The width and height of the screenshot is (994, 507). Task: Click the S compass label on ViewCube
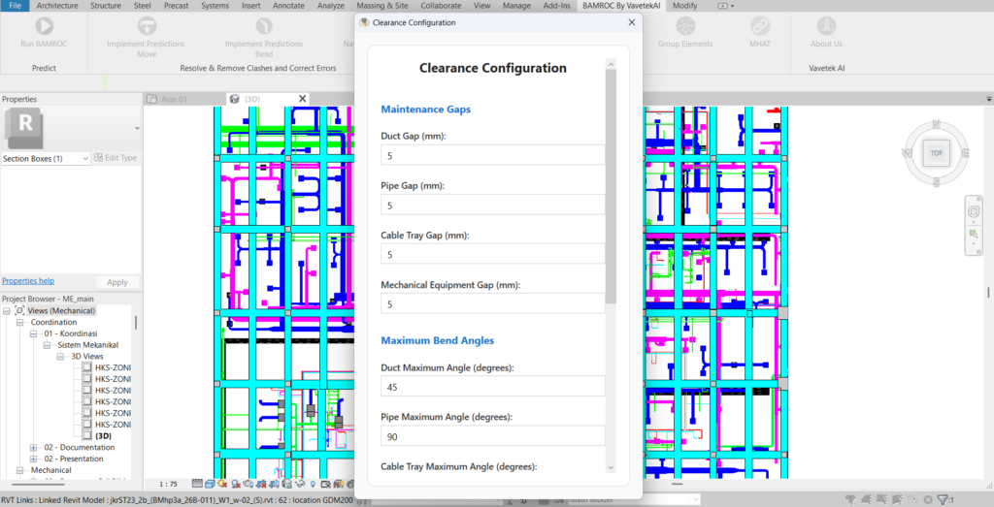click(937, 182)
